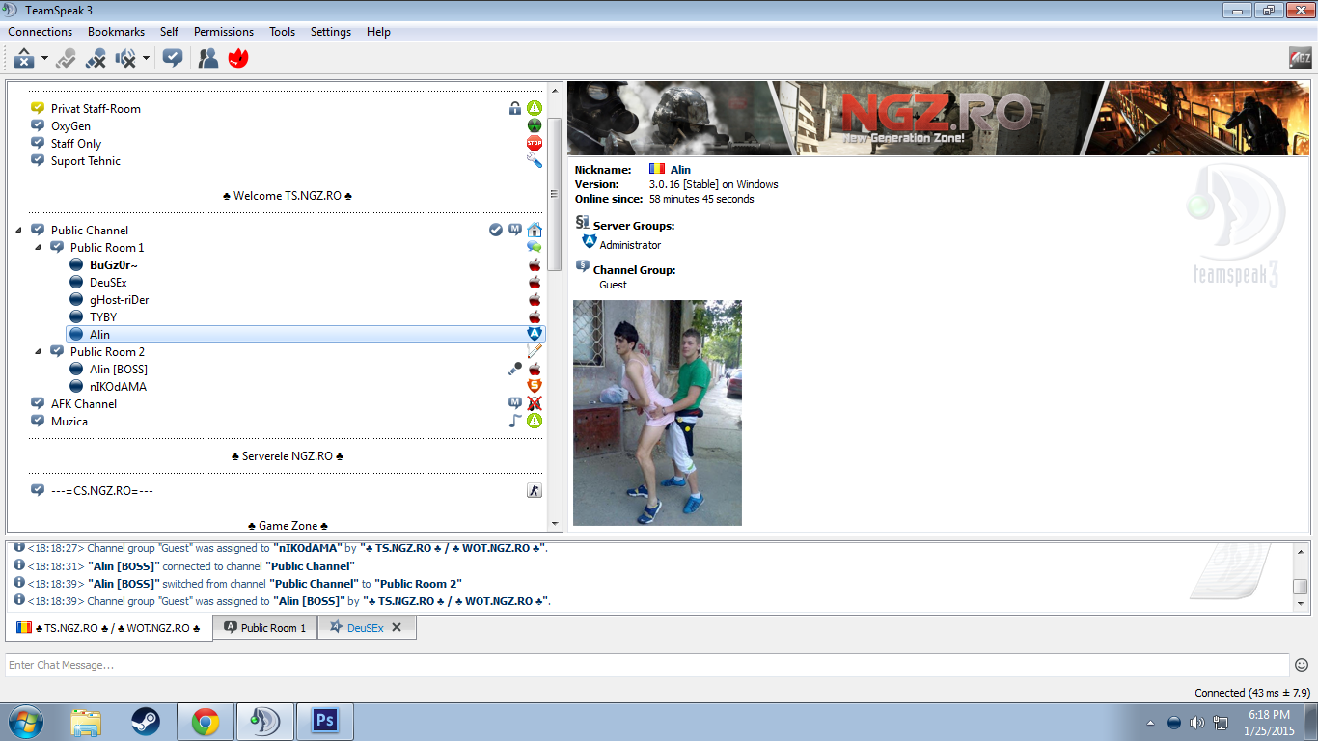This screenshot has height=741, width=1318.
Task: Click the stop sign icon on Staff Only
Action: (x=534, y=144)
